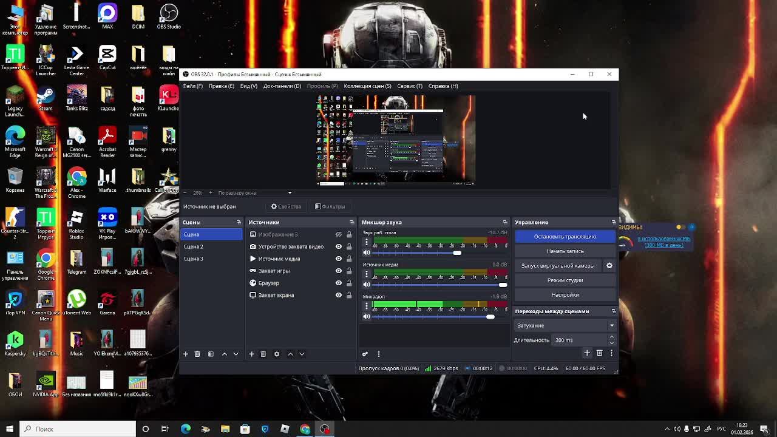Click the Остановить трансляцию button
This screenshot has width=777, height=437.
pyautogui.click(x=565, y=237)
